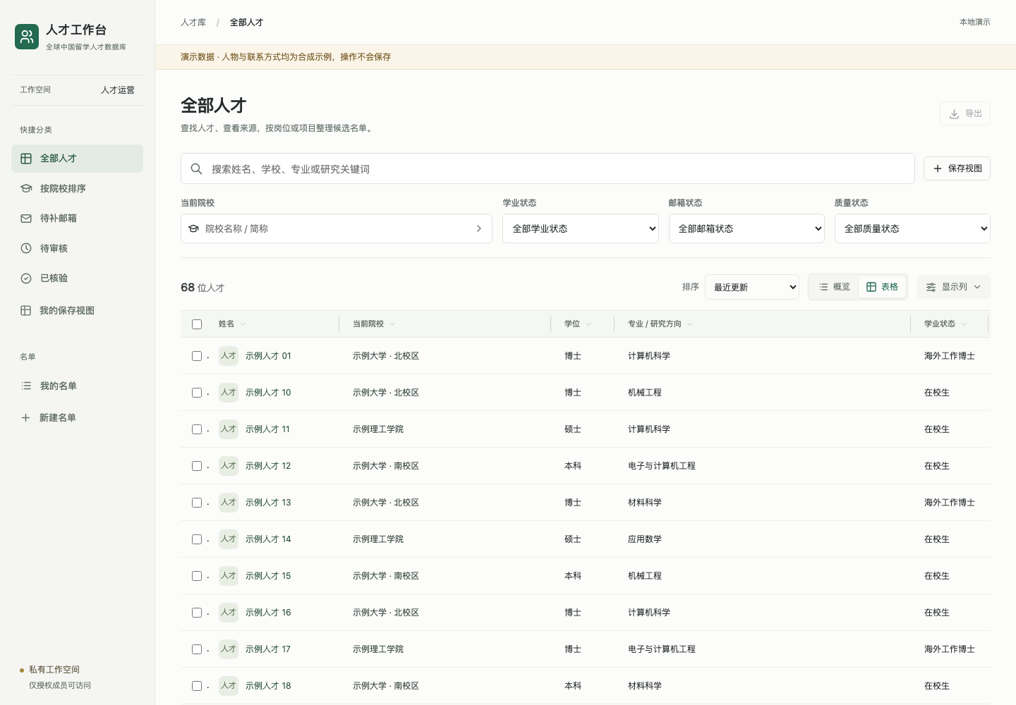
Task: Sort by the 当前院校 column header
Action: (x=374, y=324)
